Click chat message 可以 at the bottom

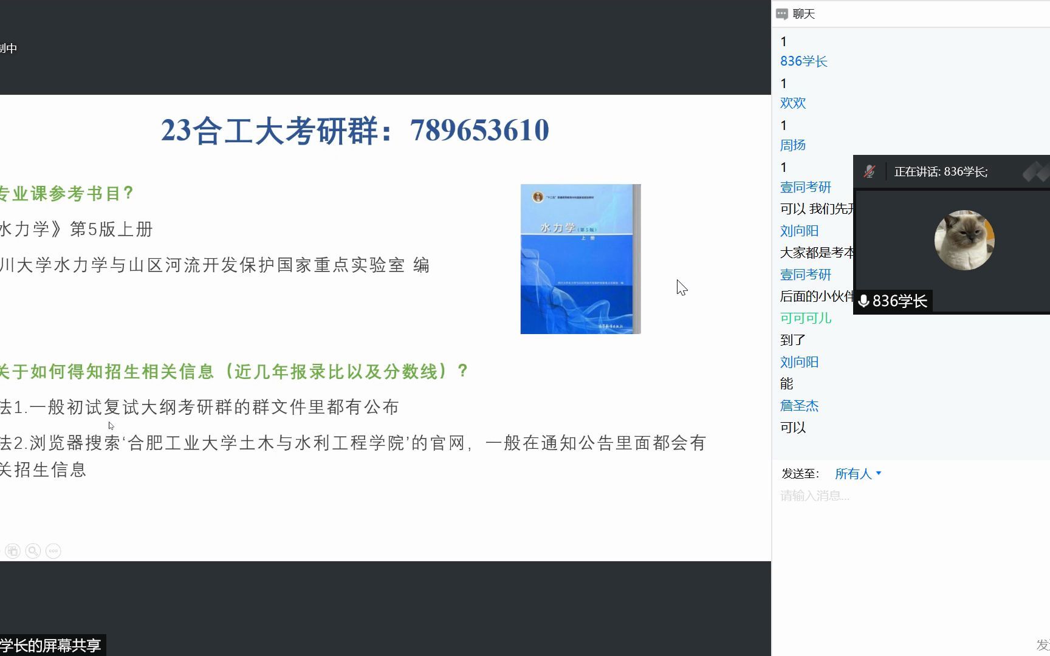coord(793,428)
